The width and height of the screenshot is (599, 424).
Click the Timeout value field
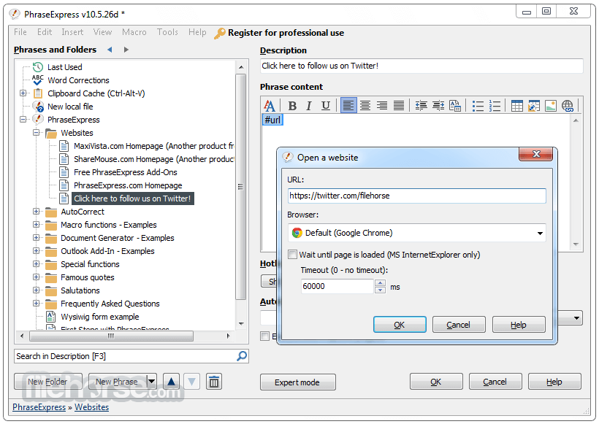coord(337,286)
